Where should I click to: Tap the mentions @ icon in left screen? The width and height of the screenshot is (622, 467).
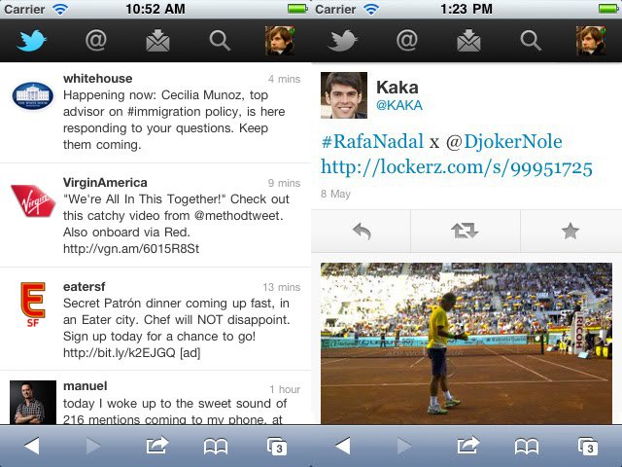tap(96, 40)
